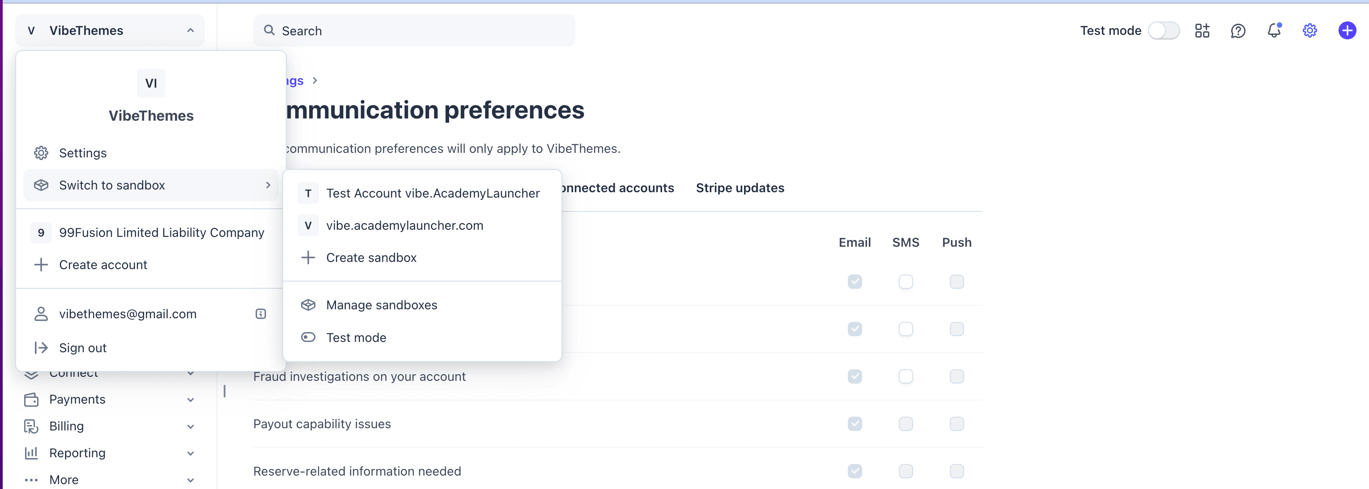Uncheck Email for Payout capability issues
Image resolution: width=1369 pixels, height=489 pixels.
(855, 424)
